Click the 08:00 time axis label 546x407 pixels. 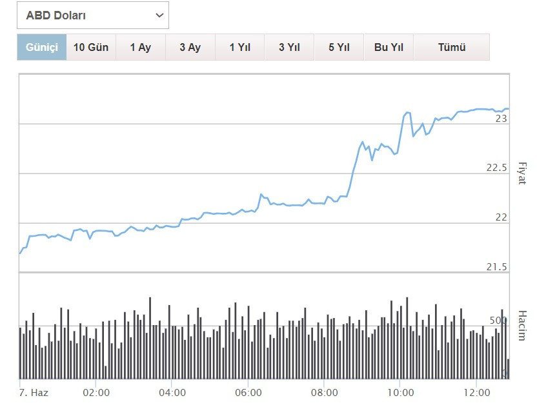324,392
